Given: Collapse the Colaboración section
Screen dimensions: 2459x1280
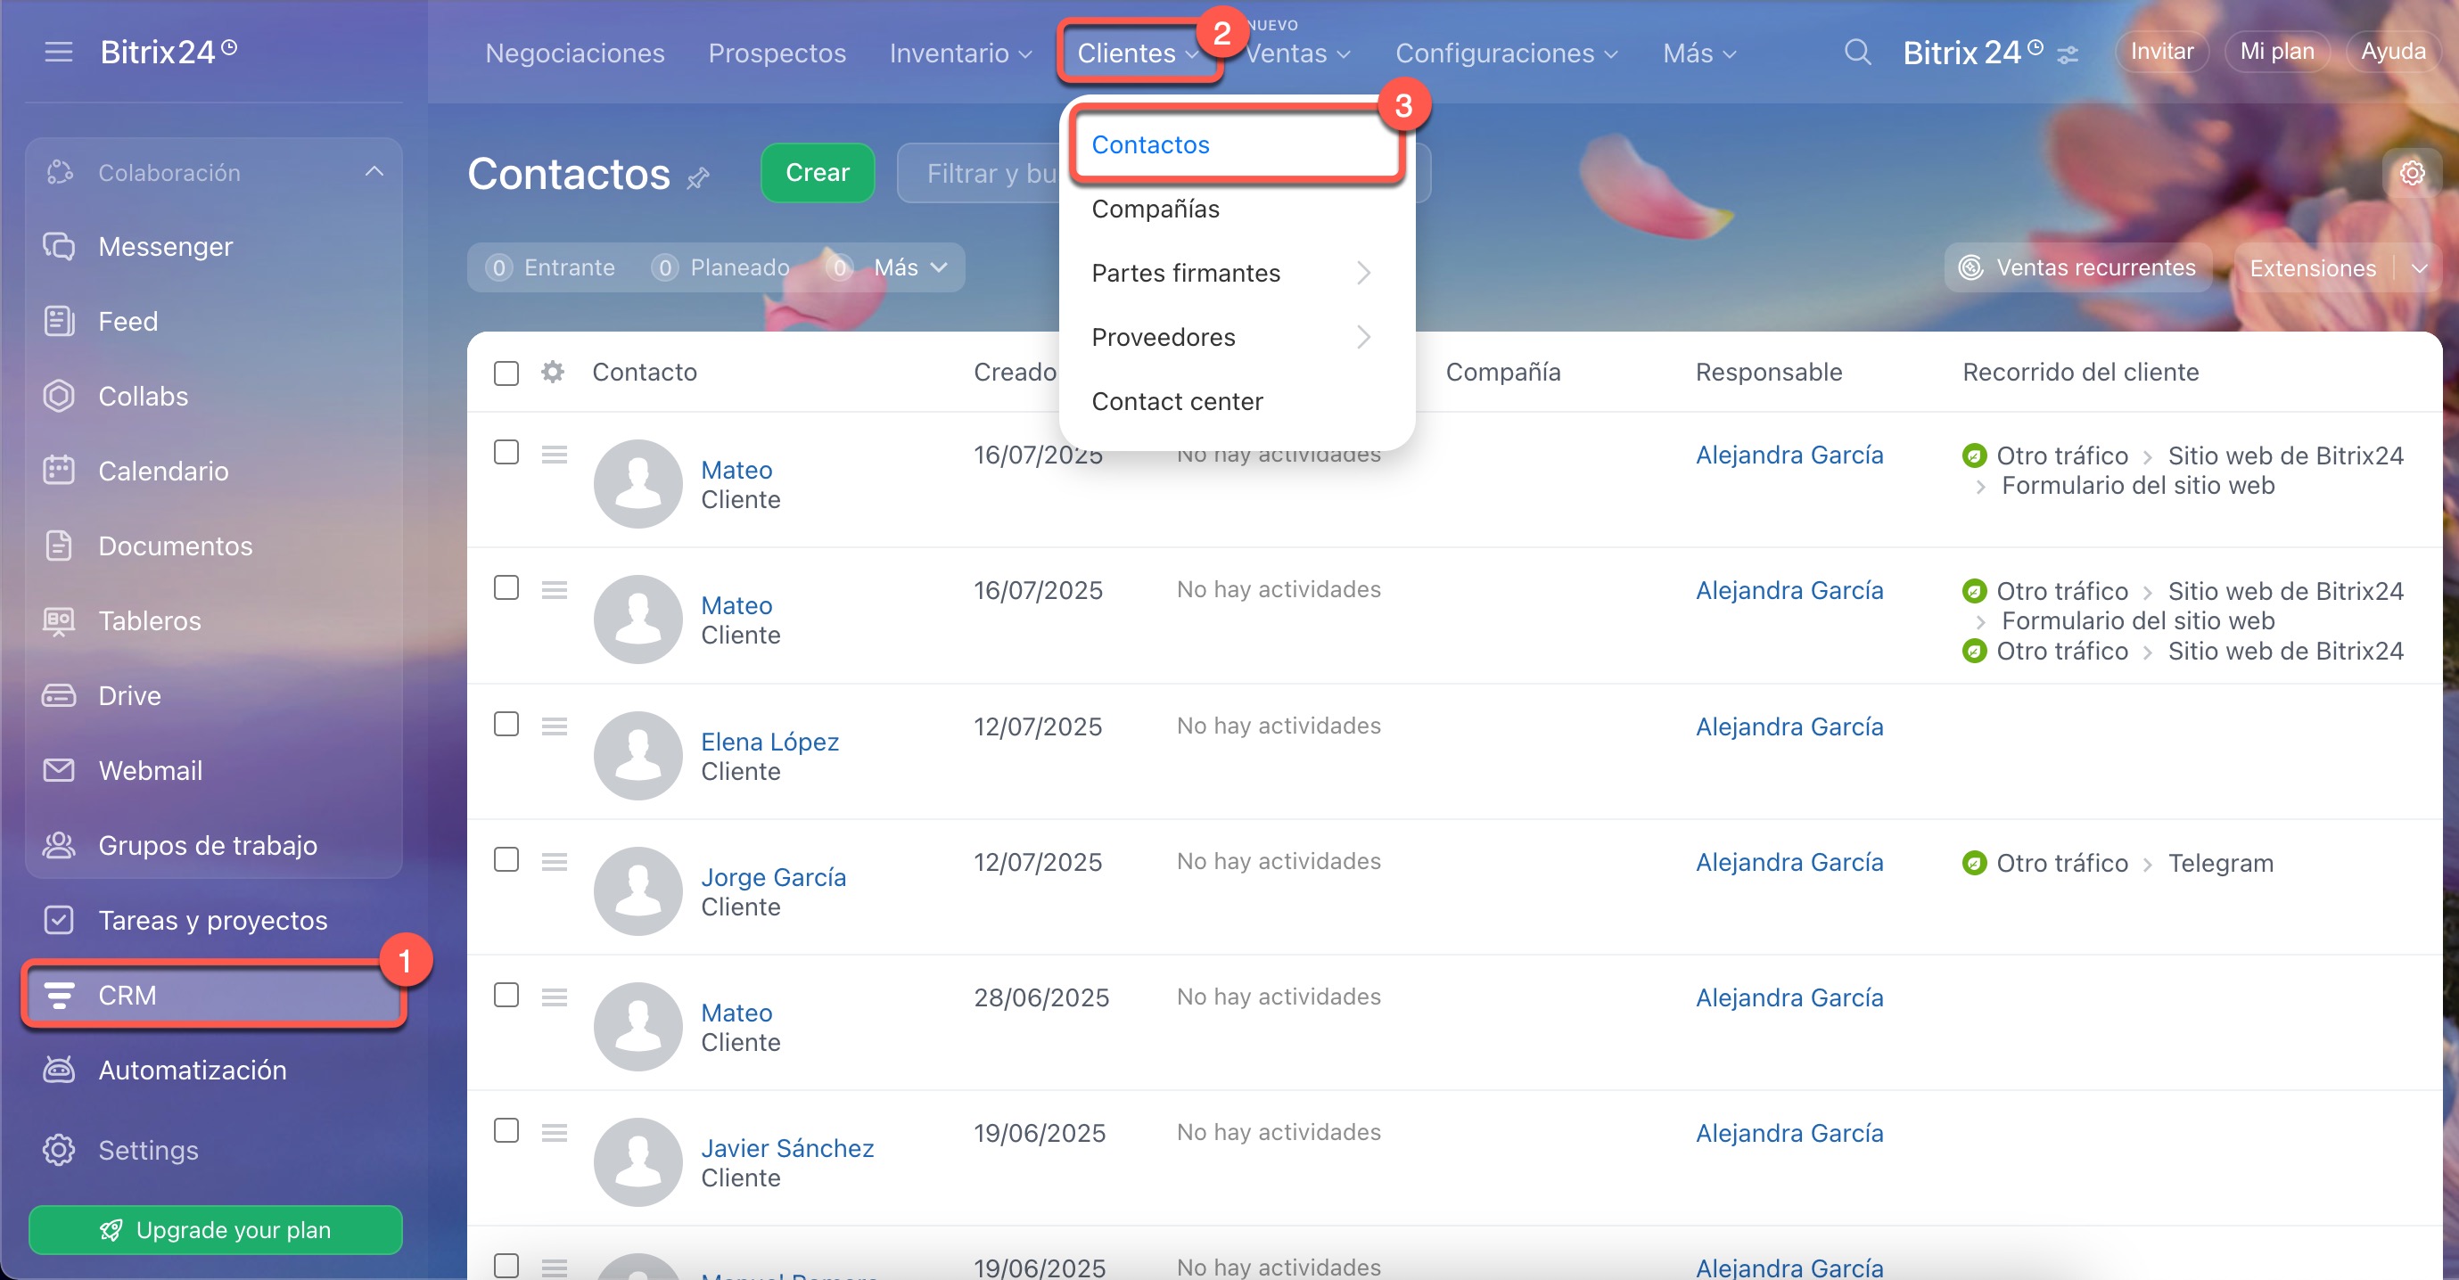Looking at the screenshot, I should point(374,172).
